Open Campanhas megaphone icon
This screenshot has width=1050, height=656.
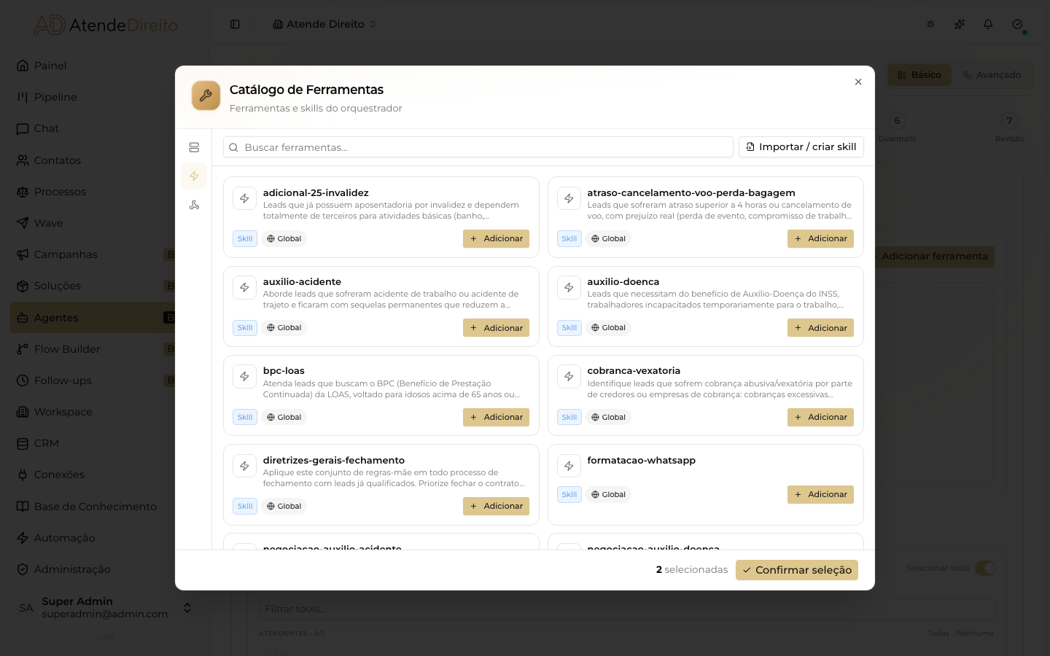[23, 254]
